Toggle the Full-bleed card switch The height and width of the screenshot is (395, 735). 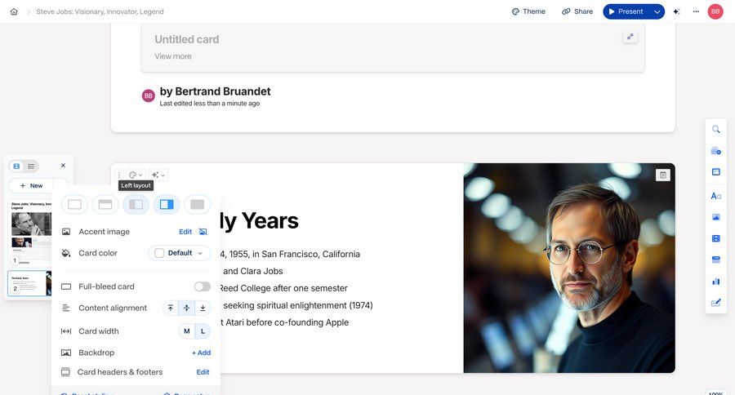pyautogui.click(x=202, y=286)
